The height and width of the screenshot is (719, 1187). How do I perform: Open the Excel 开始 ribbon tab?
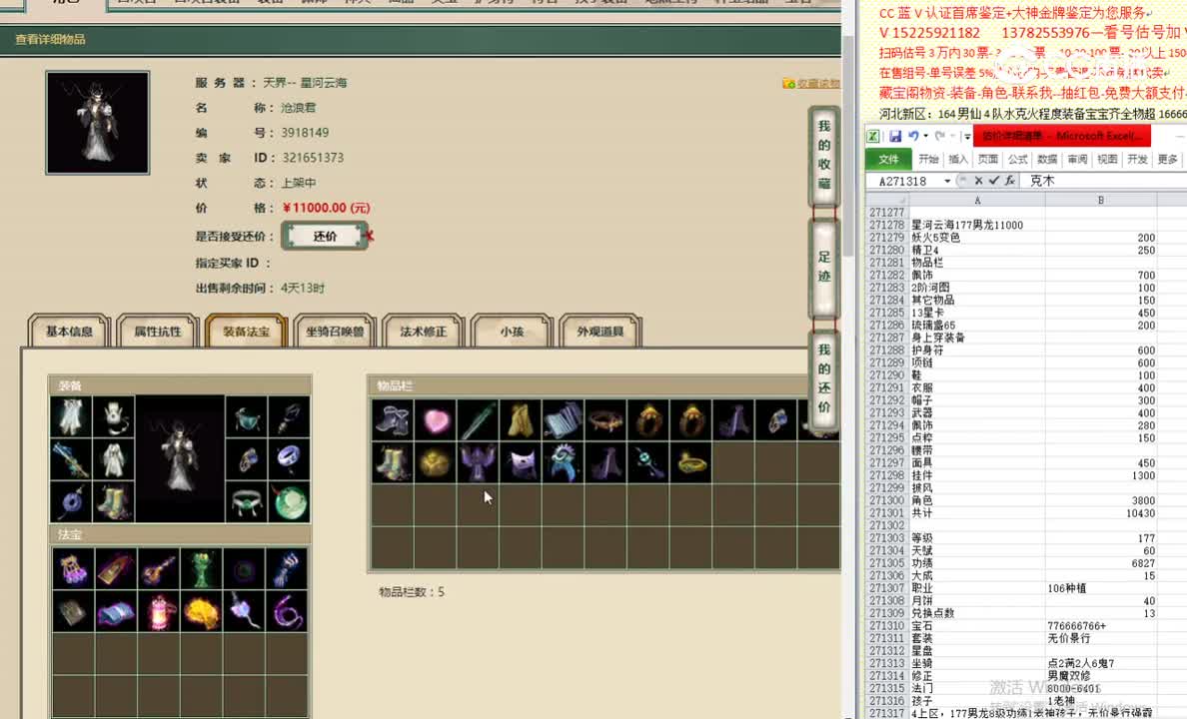point(928,159)
